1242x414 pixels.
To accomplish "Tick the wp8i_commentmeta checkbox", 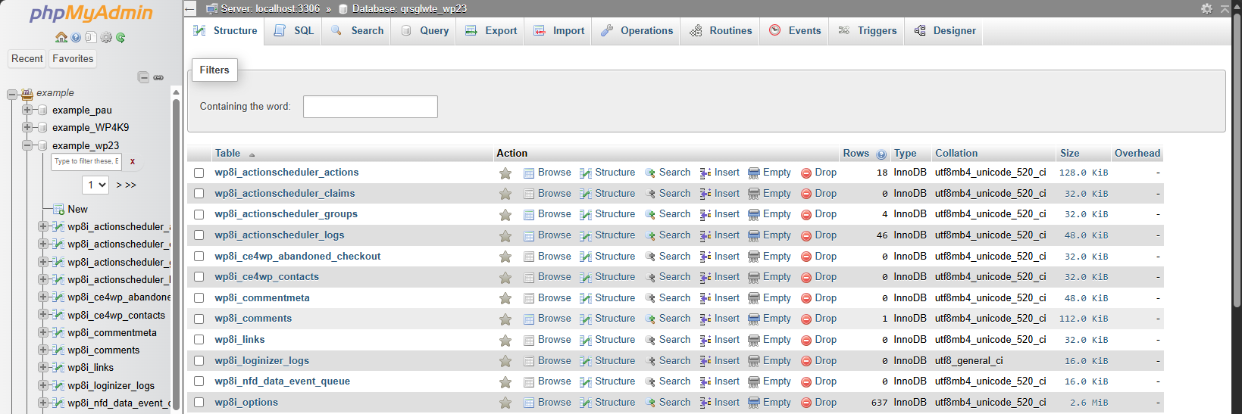I will click(x=199, y=298).
